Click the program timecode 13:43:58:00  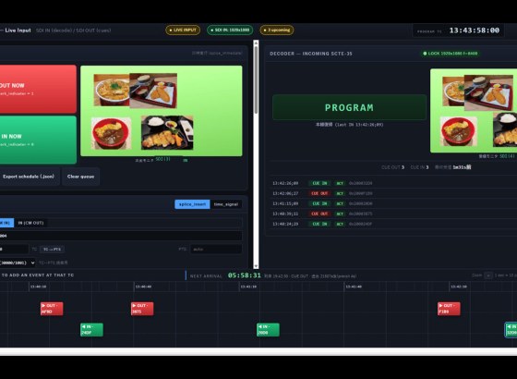475,31
